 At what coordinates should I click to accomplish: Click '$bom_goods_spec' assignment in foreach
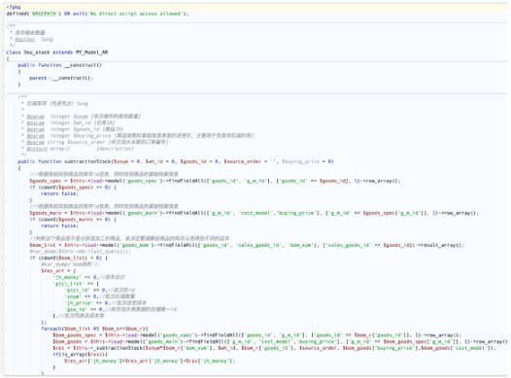pyautogui.click(x=74, y=335)
